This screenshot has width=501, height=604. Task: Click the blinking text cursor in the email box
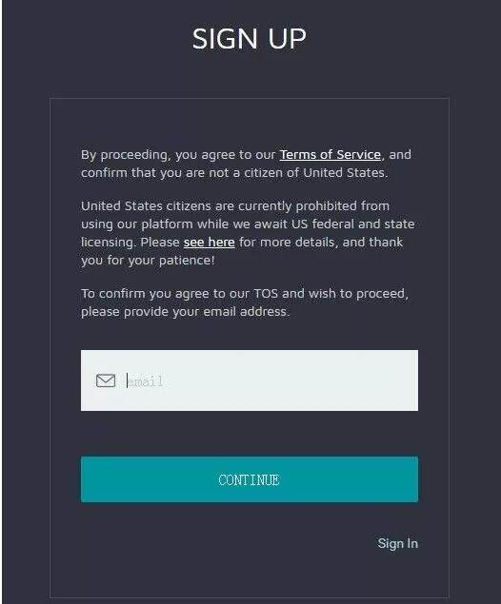tap(127, 380)
